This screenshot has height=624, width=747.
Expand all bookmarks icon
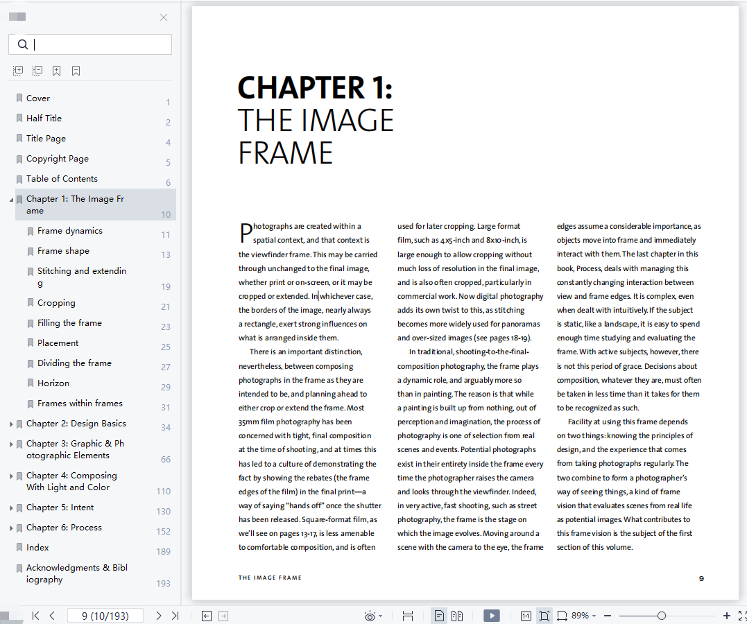pos(17,71)
